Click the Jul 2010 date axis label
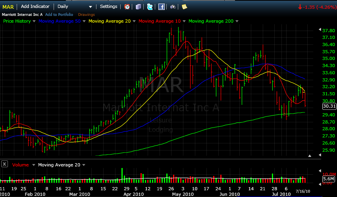337x197 pixels. pyautogui.click(x=281, y=194)
